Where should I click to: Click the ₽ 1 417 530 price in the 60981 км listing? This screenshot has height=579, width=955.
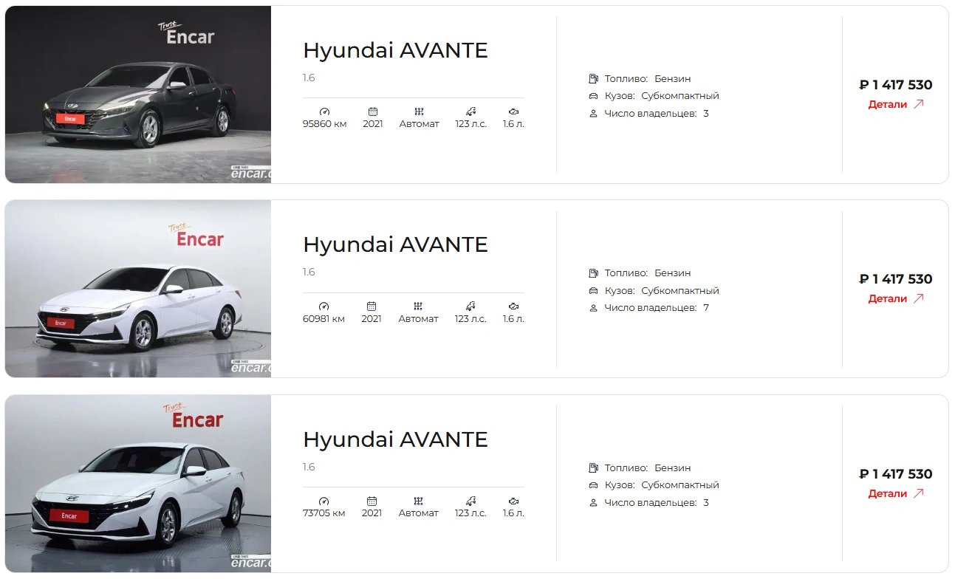(896, 279)
